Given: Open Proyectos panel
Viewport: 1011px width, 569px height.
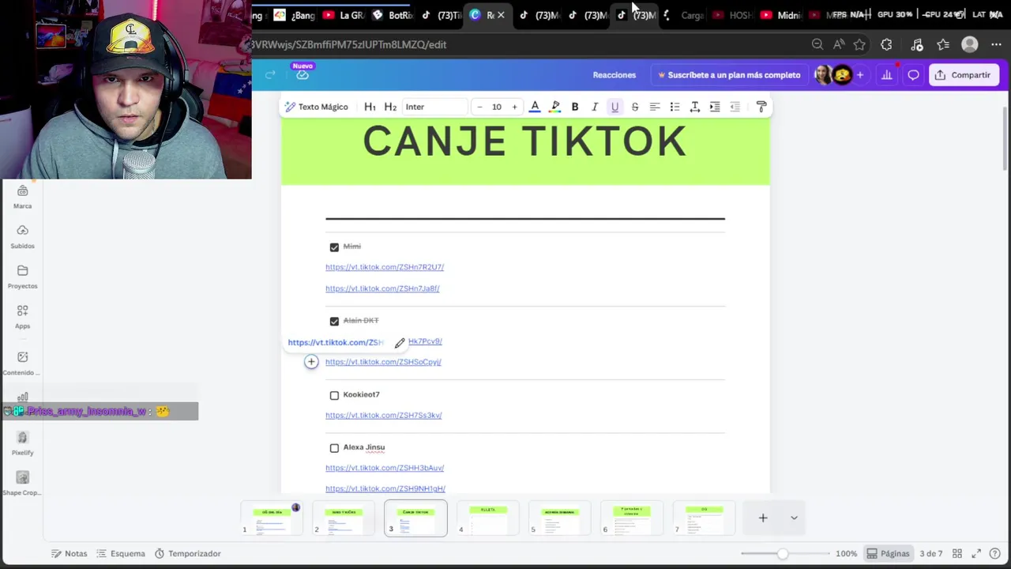Looking at the screenshot, I should click(22, 277).
